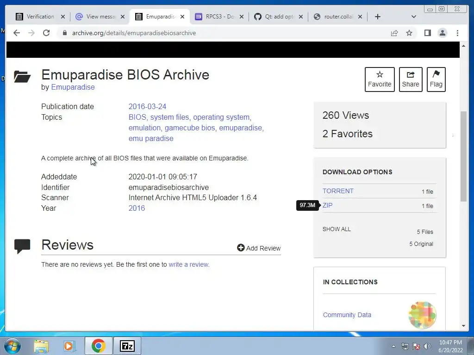Image resolution: width=474 pixels, height=355 pixels.
Task: Click the share page icon in address bar
Action: 394,33
